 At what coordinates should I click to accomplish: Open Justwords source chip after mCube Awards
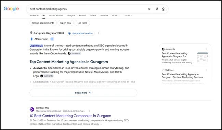point(74,53)
